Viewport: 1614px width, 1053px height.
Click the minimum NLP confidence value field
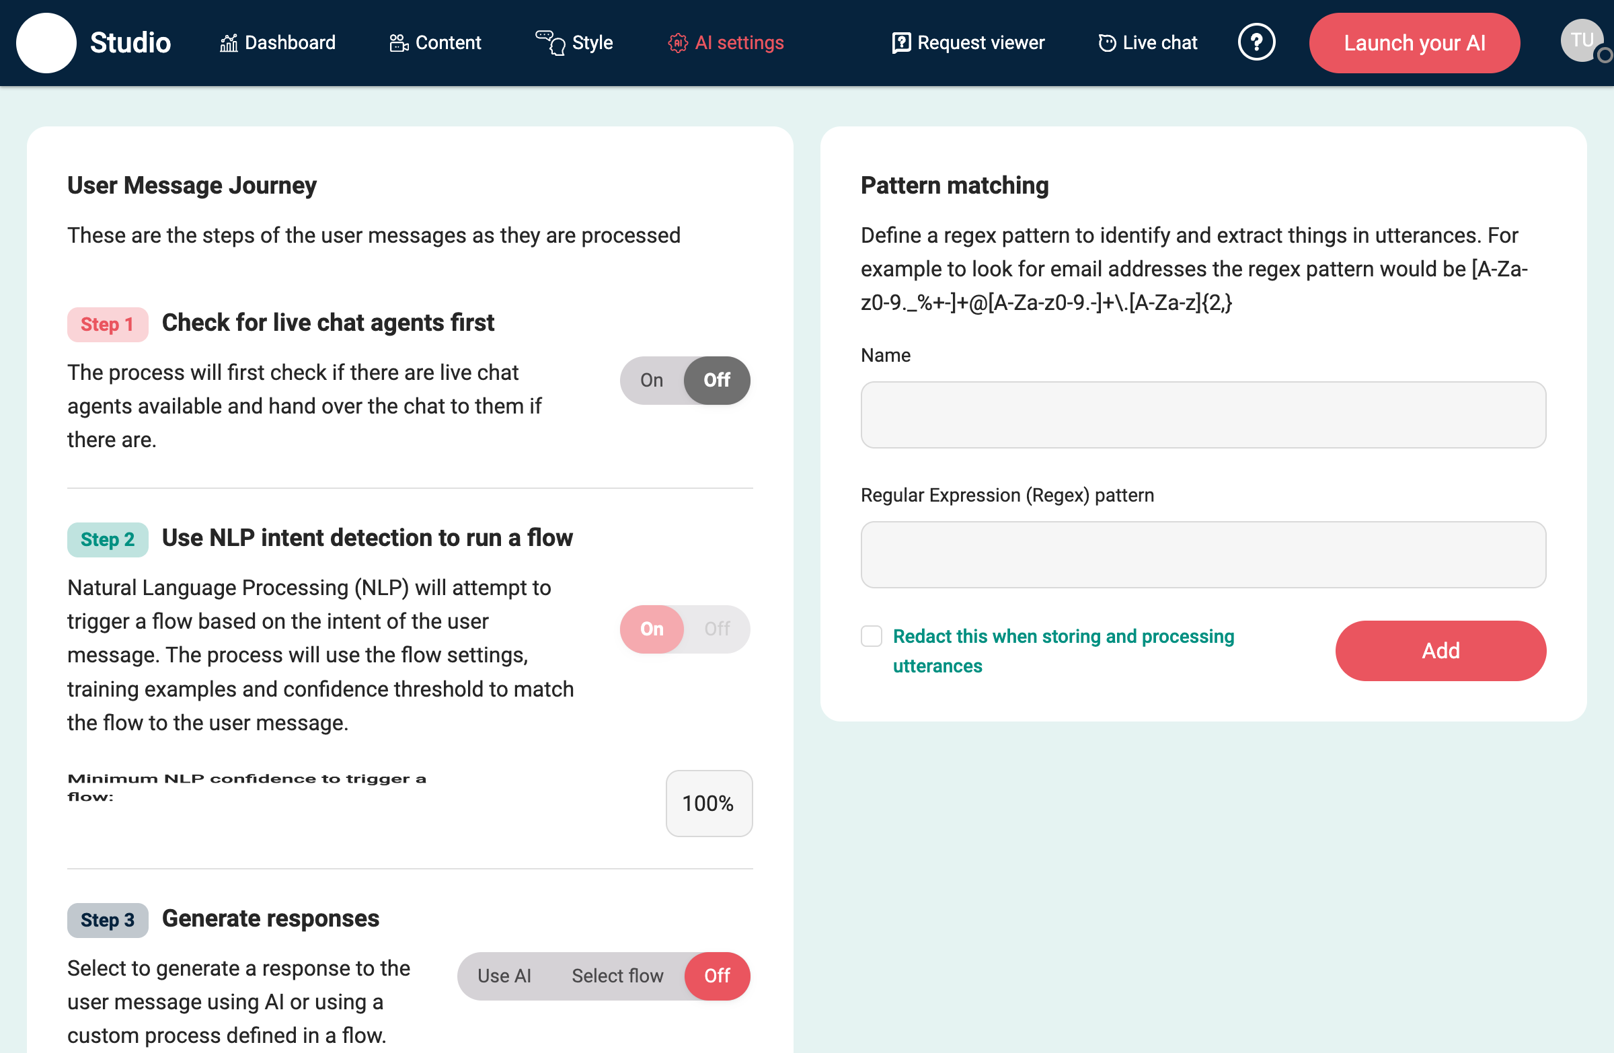709,804
